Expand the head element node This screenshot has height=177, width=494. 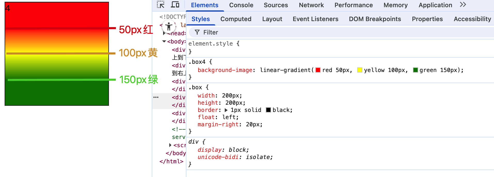coord(164,33)
